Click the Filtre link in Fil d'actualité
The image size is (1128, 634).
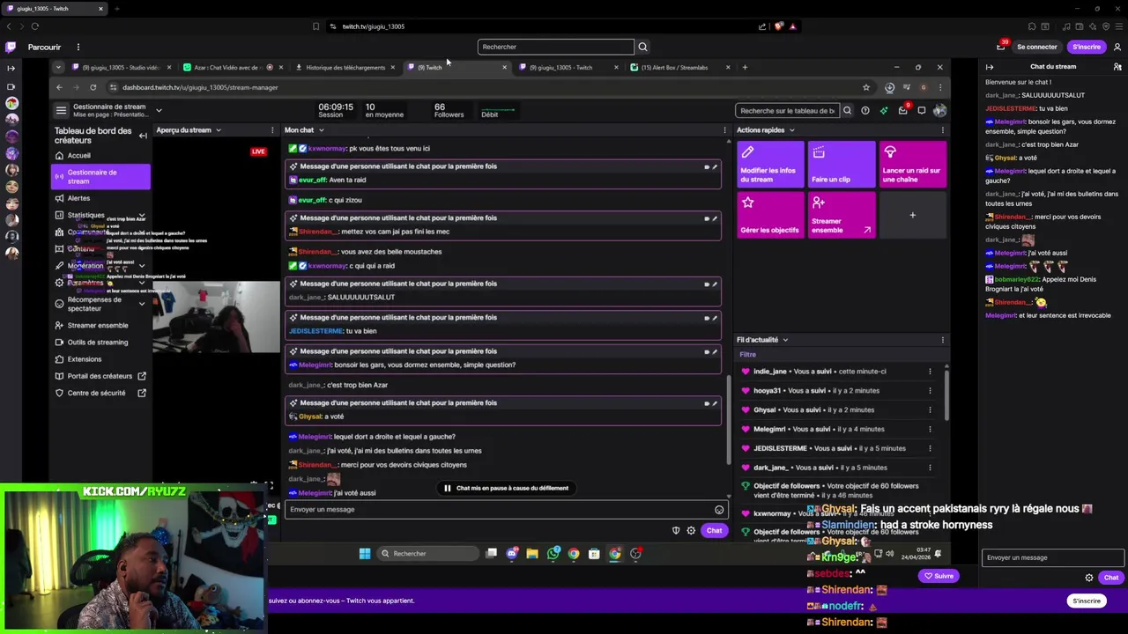(747, 355)
